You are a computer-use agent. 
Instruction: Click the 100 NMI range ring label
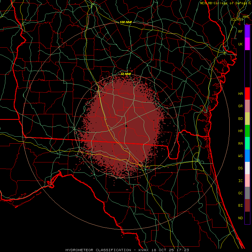click(x=126, y=22)
